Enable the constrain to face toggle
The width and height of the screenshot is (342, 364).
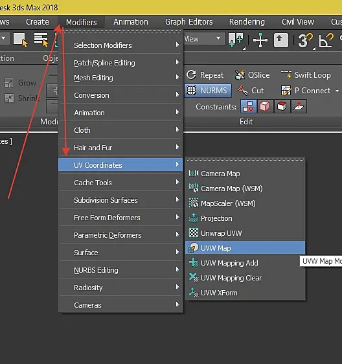(x=282, y=107)
